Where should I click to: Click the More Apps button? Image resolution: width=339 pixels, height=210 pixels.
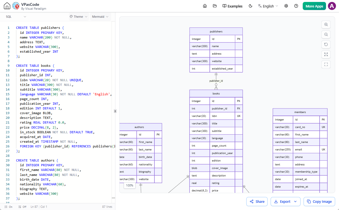coord(314,6)
